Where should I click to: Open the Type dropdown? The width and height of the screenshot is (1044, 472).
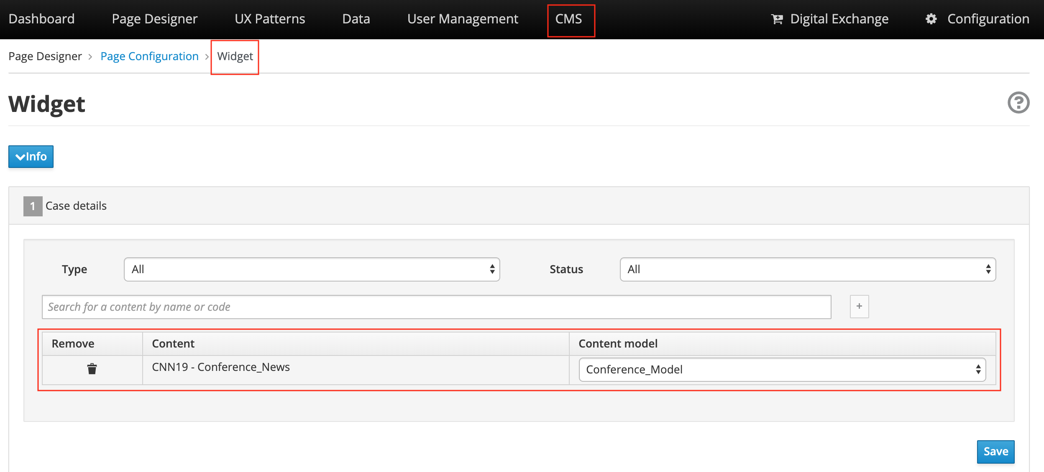tap(312, 269)
